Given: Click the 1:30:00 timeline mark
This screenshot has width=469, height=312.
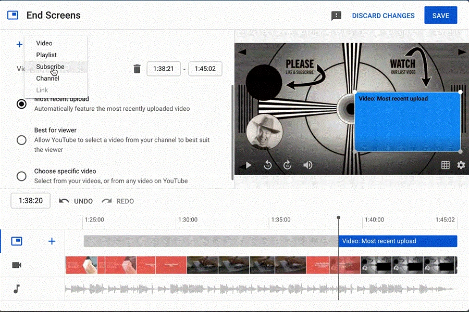Looking at the screenshot, I should tap(188, 220).
